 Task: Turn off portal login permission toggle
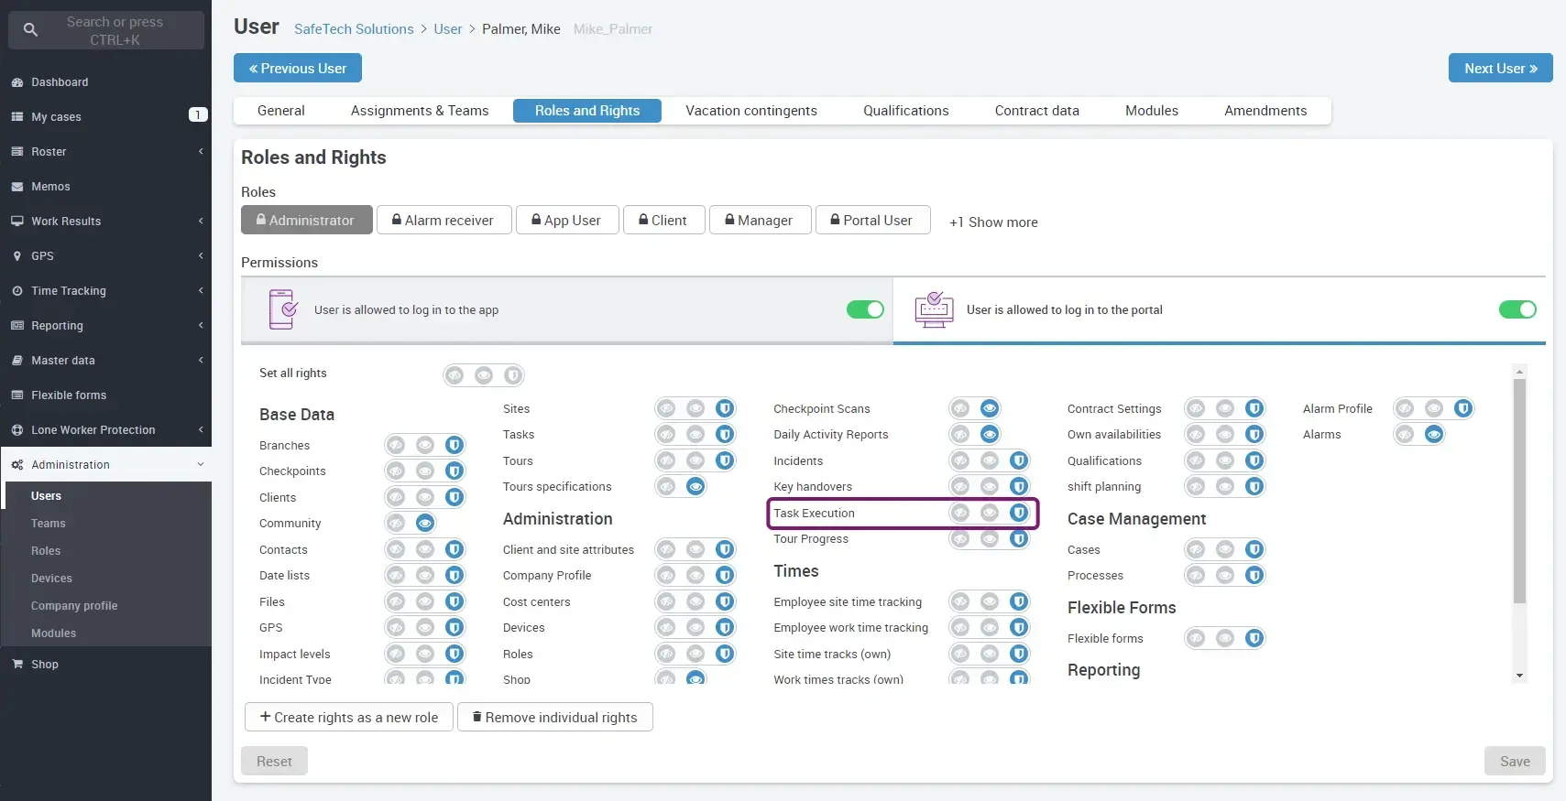[1517, 310]
